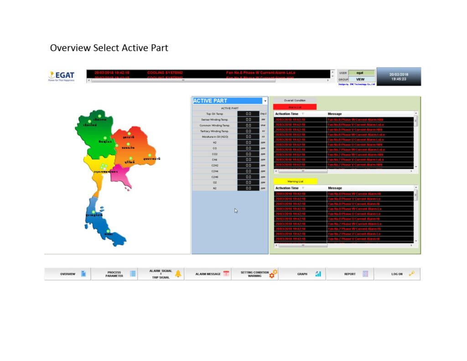This screenshot has width=467, height=361.
Task: Select the บุรีรัมย์ station dot on map
Action: point(130,158)
